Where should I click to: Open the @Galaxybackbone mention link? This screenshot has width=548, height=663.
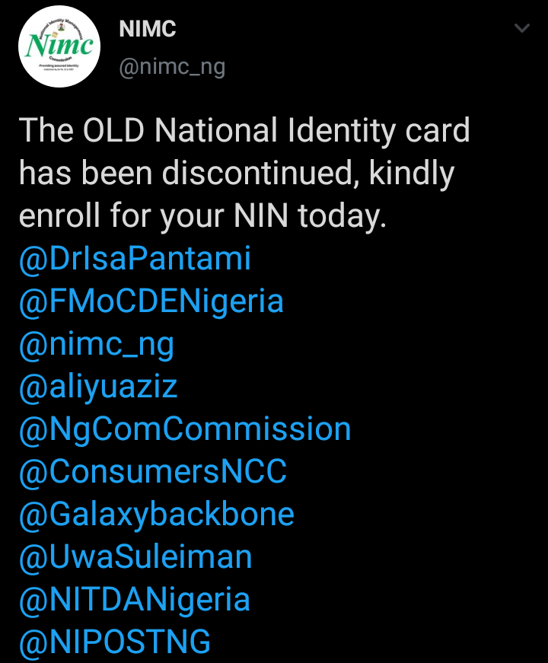157,515
